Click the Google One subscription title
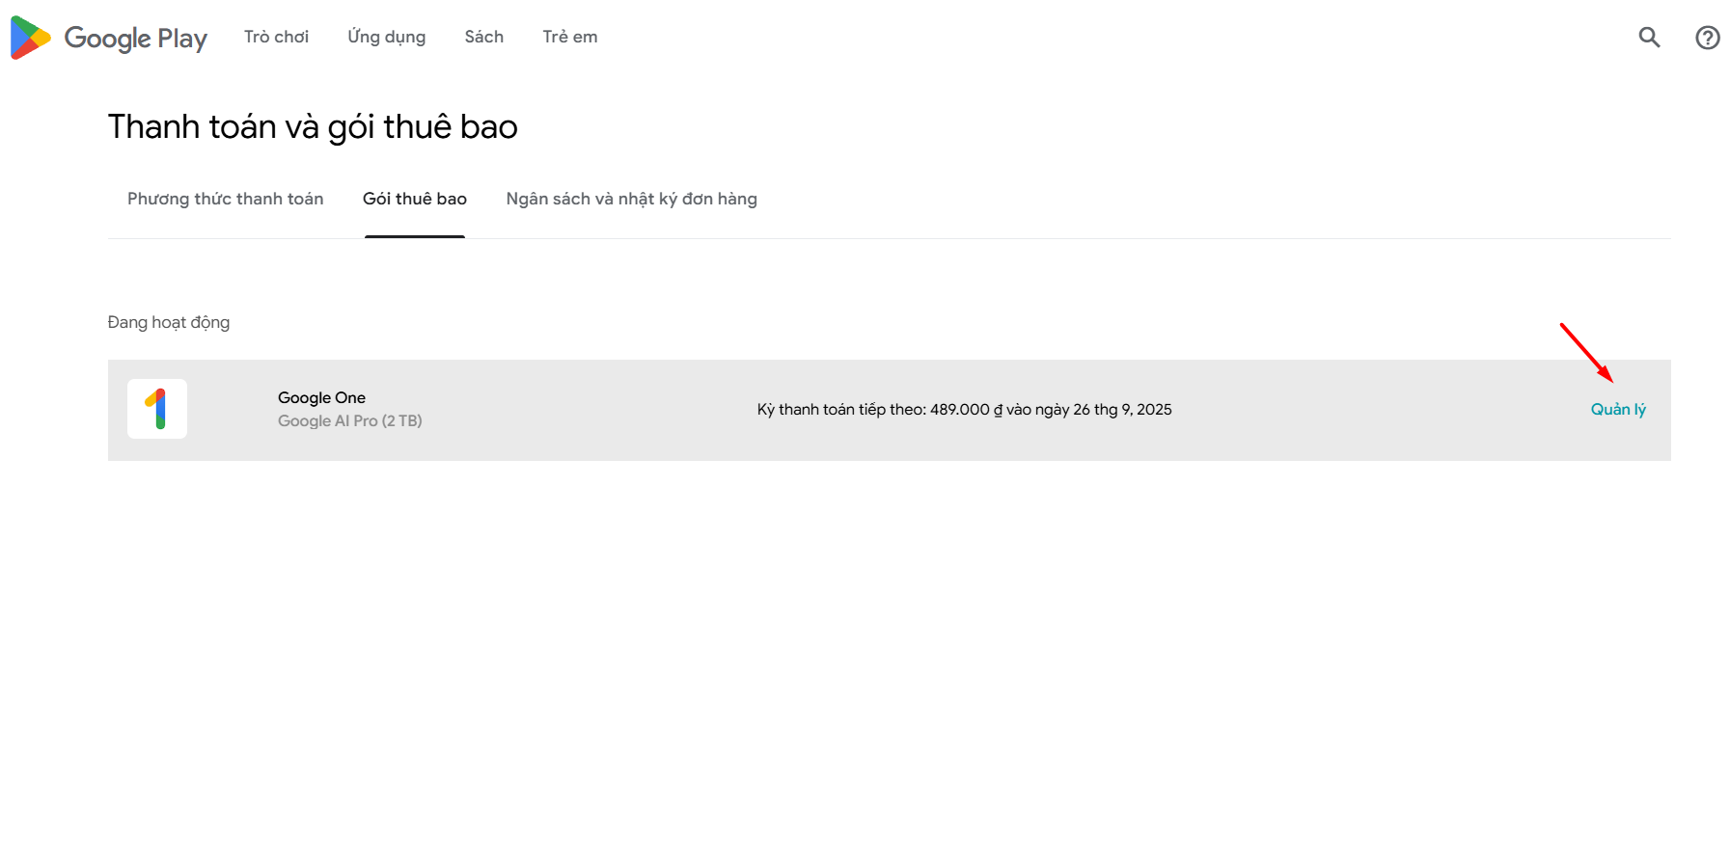The image size is (1730, 863). (321, 397)
